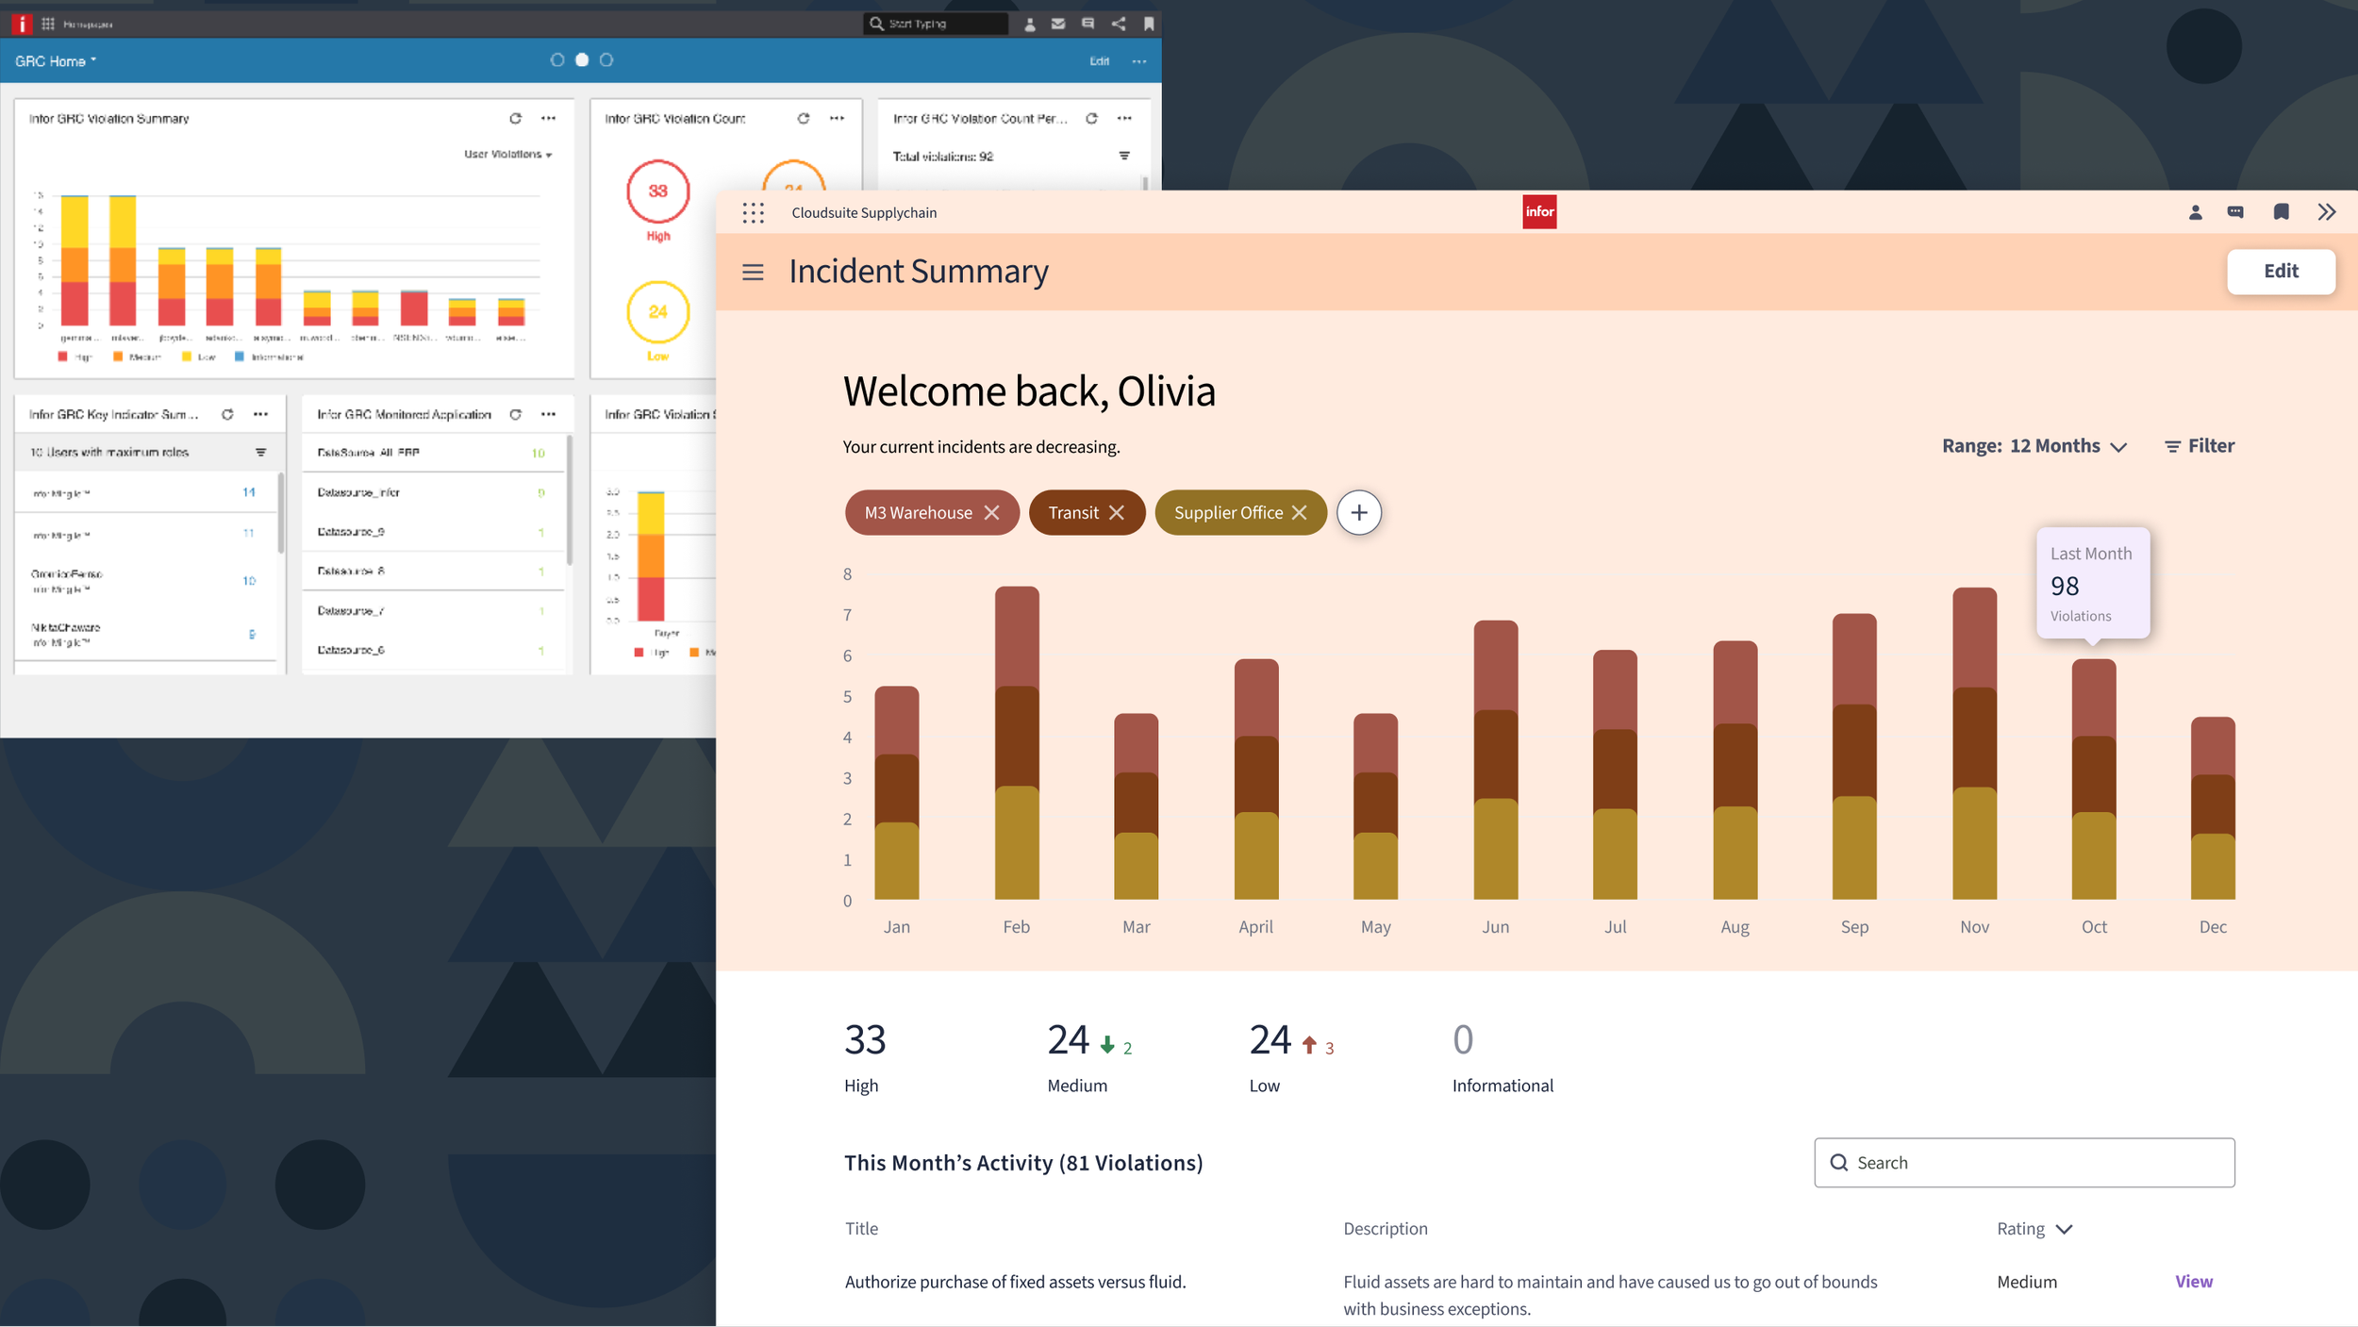Refresh the Infor GRC Violation Count widget
The image size is (2358, 1327).
pyautogui.click(x=803, y=118)
